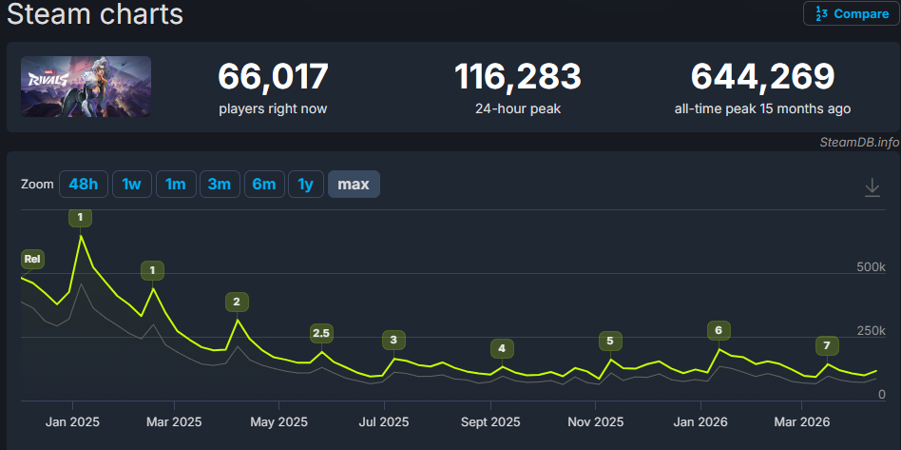Click the all-time peak 15 months ago caption

click(x=762, y=108)
